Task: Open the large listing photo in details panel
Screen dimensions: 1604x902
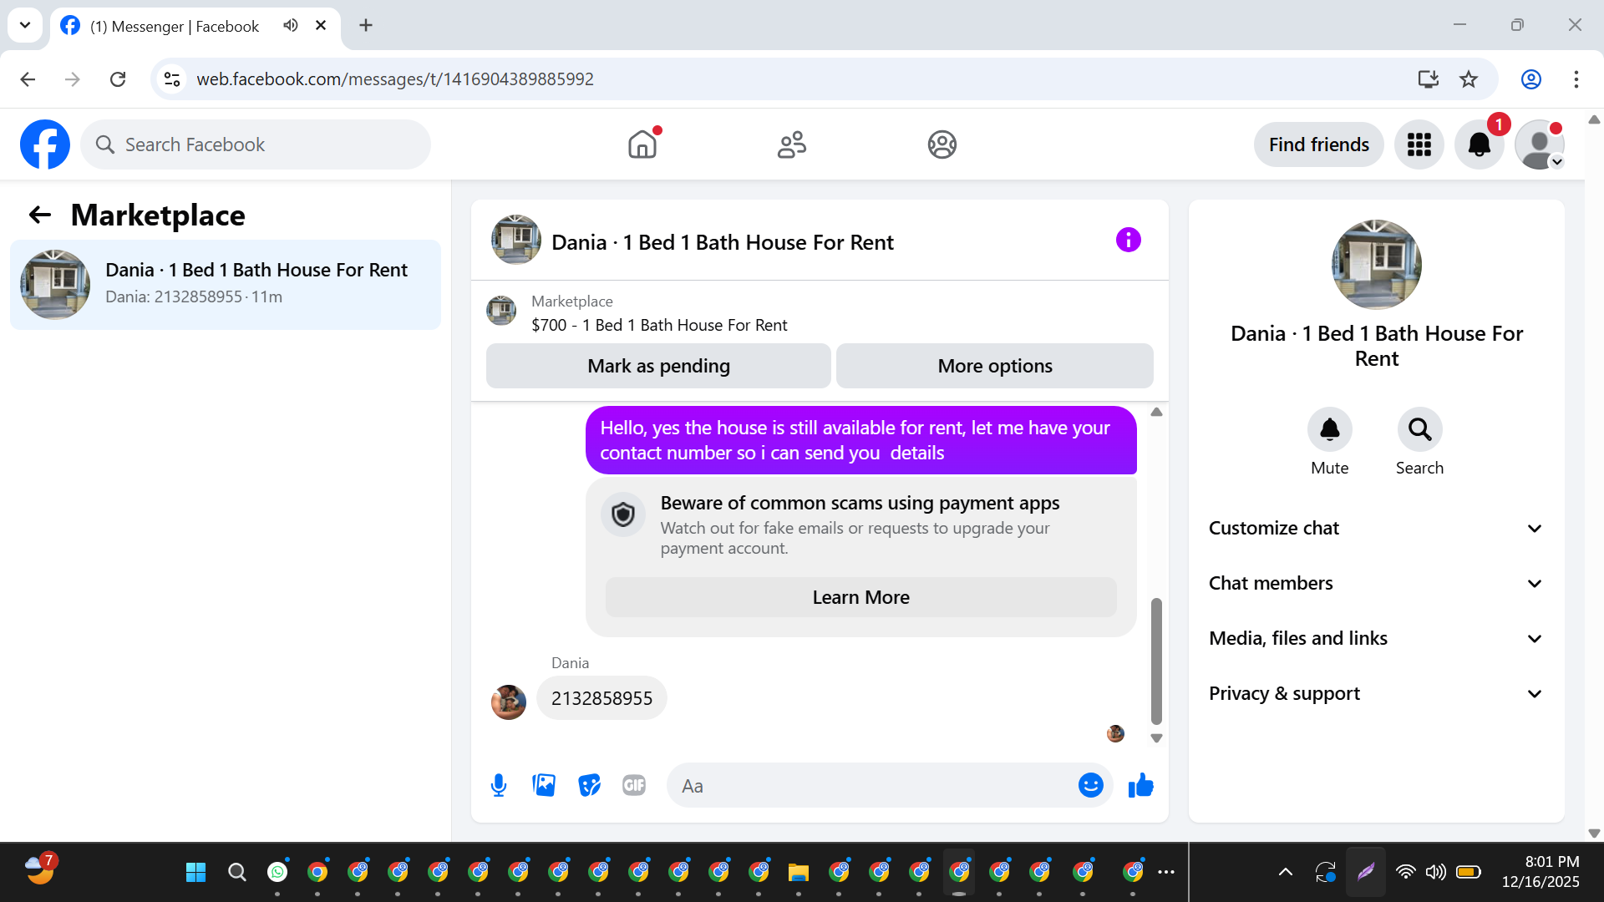Action: (x=1376, y=264)
